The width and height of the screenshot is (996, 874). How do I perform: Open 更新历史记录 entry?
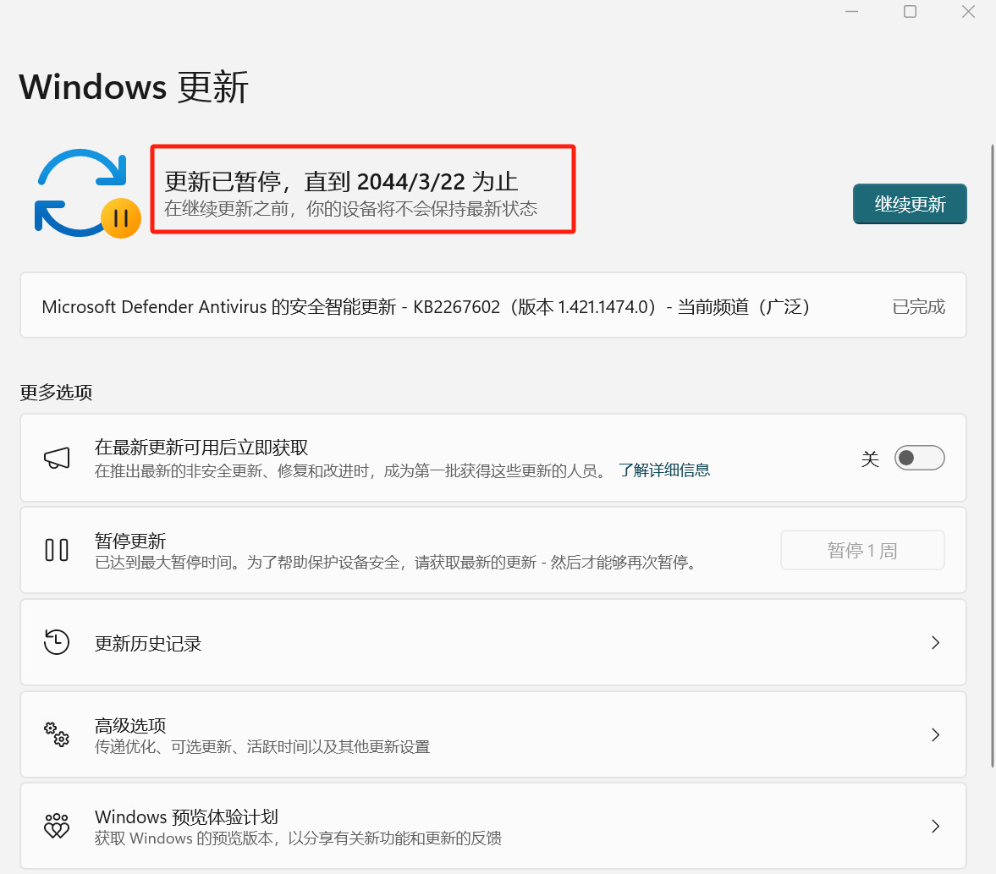pyautogui.click(x=492, y=643)
